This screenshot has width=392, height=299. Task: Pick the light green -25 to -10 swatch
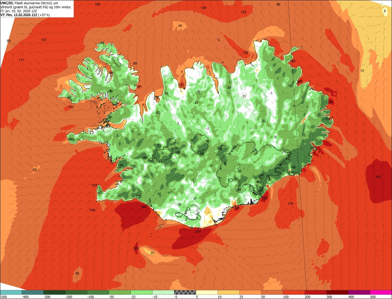[x=141, y=292]
